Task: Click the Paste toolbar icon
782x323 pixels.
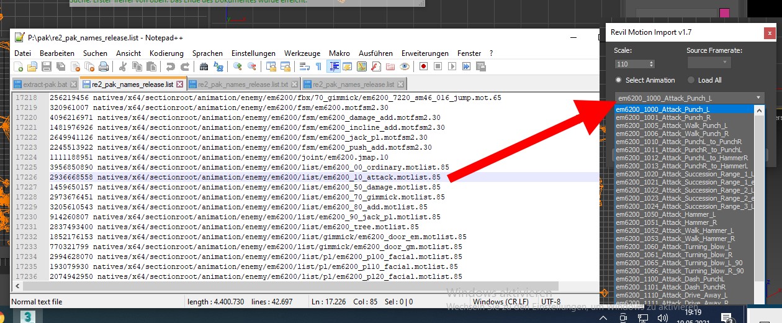Action: coord(151,66)
